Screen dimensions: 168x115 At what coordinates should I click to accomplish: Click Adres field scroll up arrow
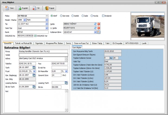click(66, 58)
